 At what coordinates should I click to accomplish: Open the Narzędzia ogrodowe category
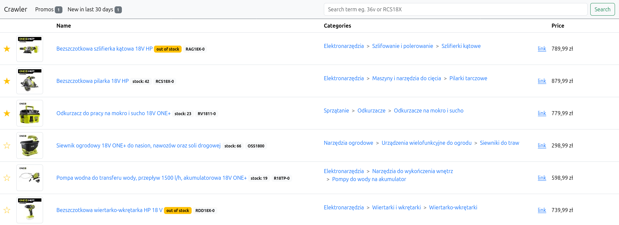click(x=348, y=143)
